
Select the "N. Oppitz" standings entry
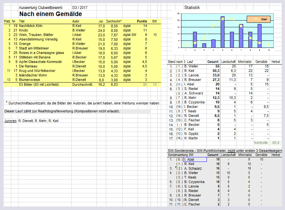pos(191,134)
